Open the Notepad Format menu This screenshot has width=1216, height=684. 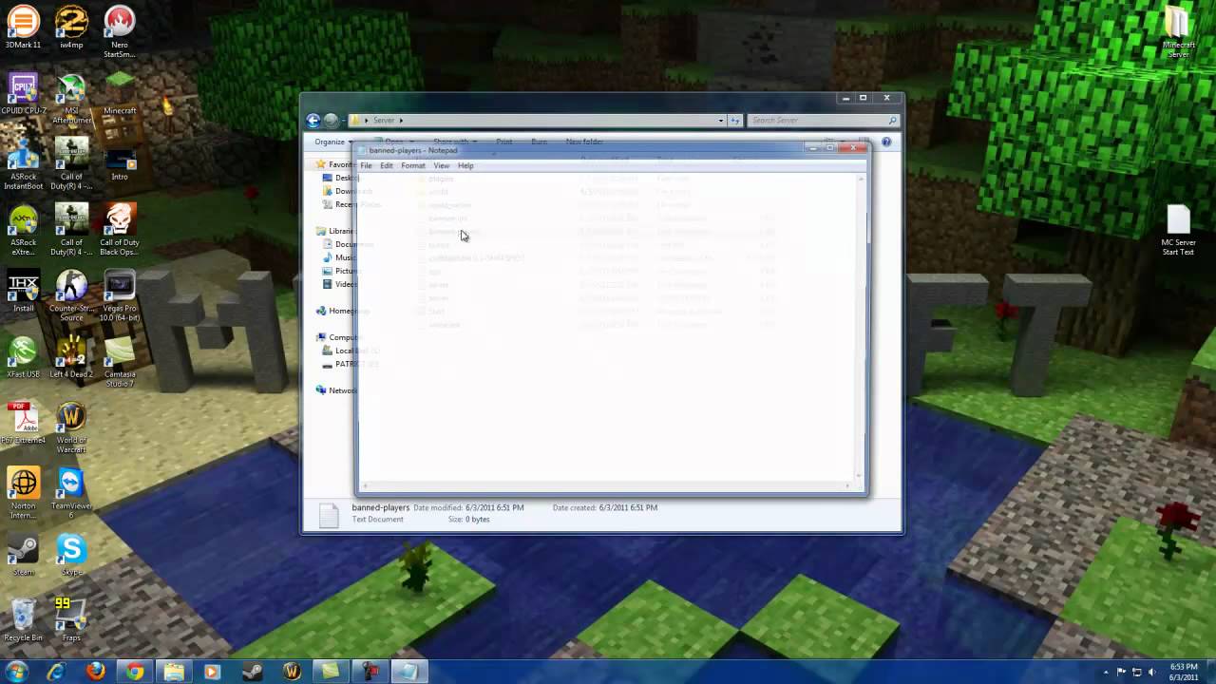pos(413,165)
